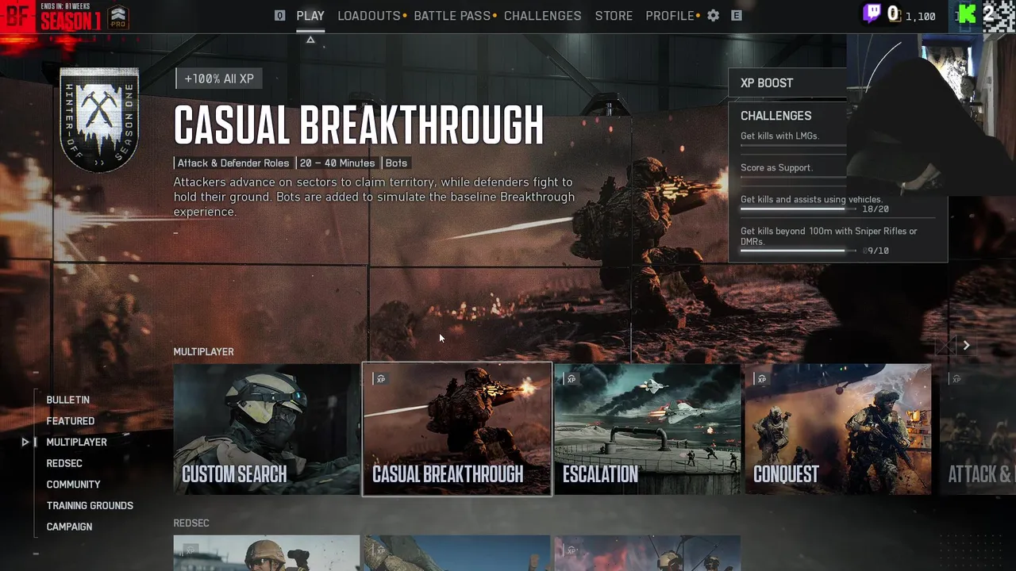This screenshot has width=1016, height=571.
Task: Open the Battle Pass tab
Action: pos(452,16)
